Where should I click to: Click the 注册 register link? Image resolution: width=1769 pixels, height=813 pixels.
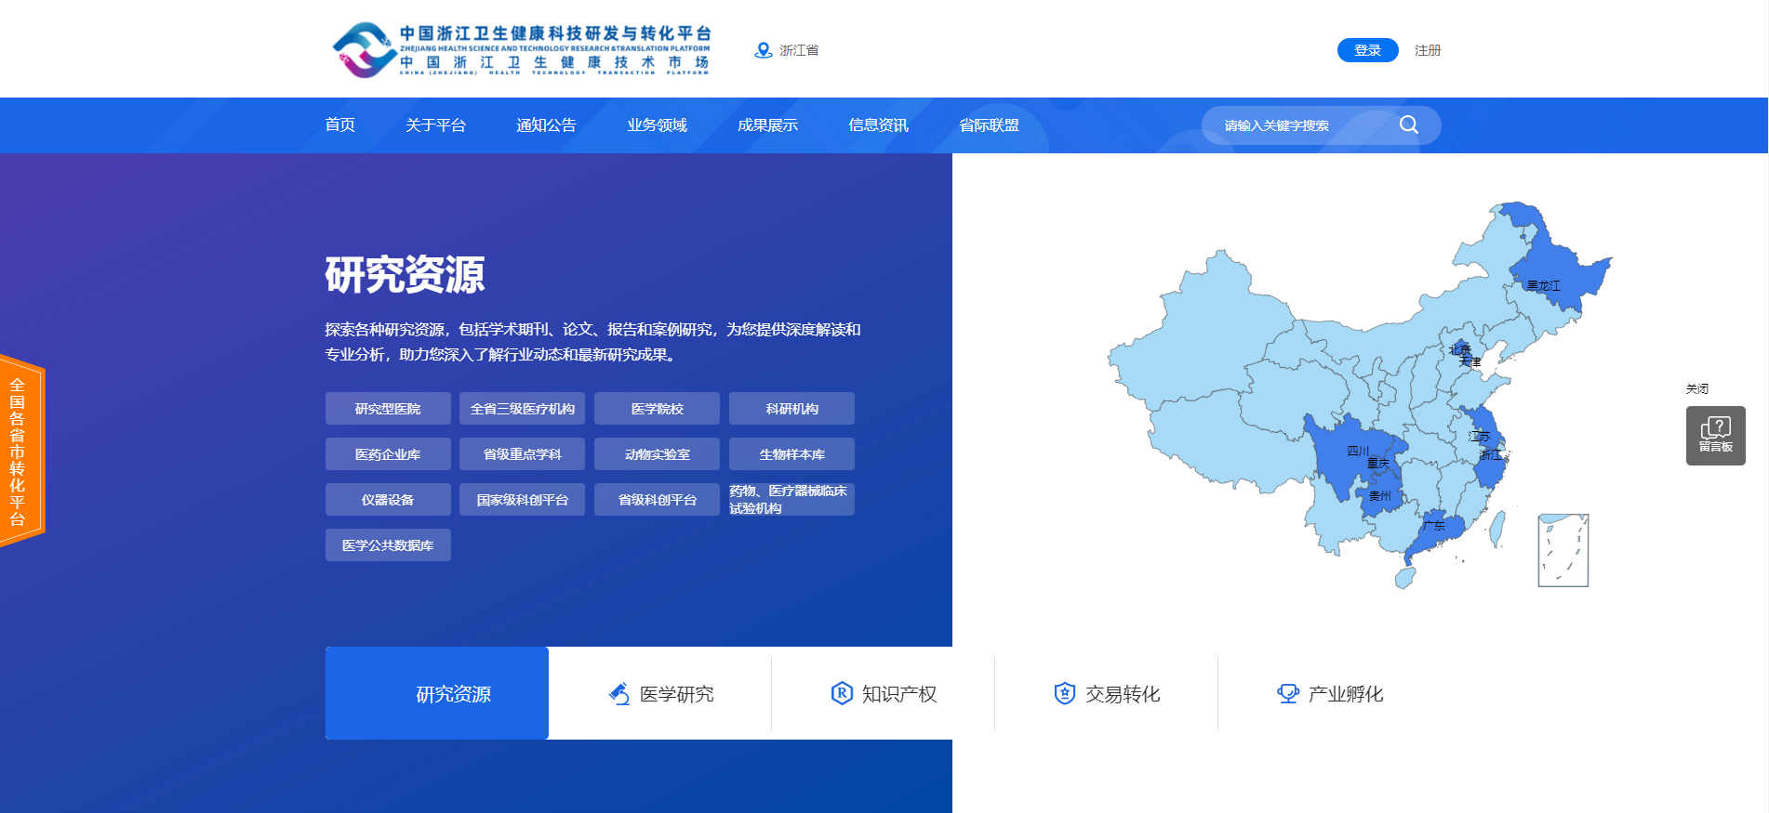click(1428, 50)
